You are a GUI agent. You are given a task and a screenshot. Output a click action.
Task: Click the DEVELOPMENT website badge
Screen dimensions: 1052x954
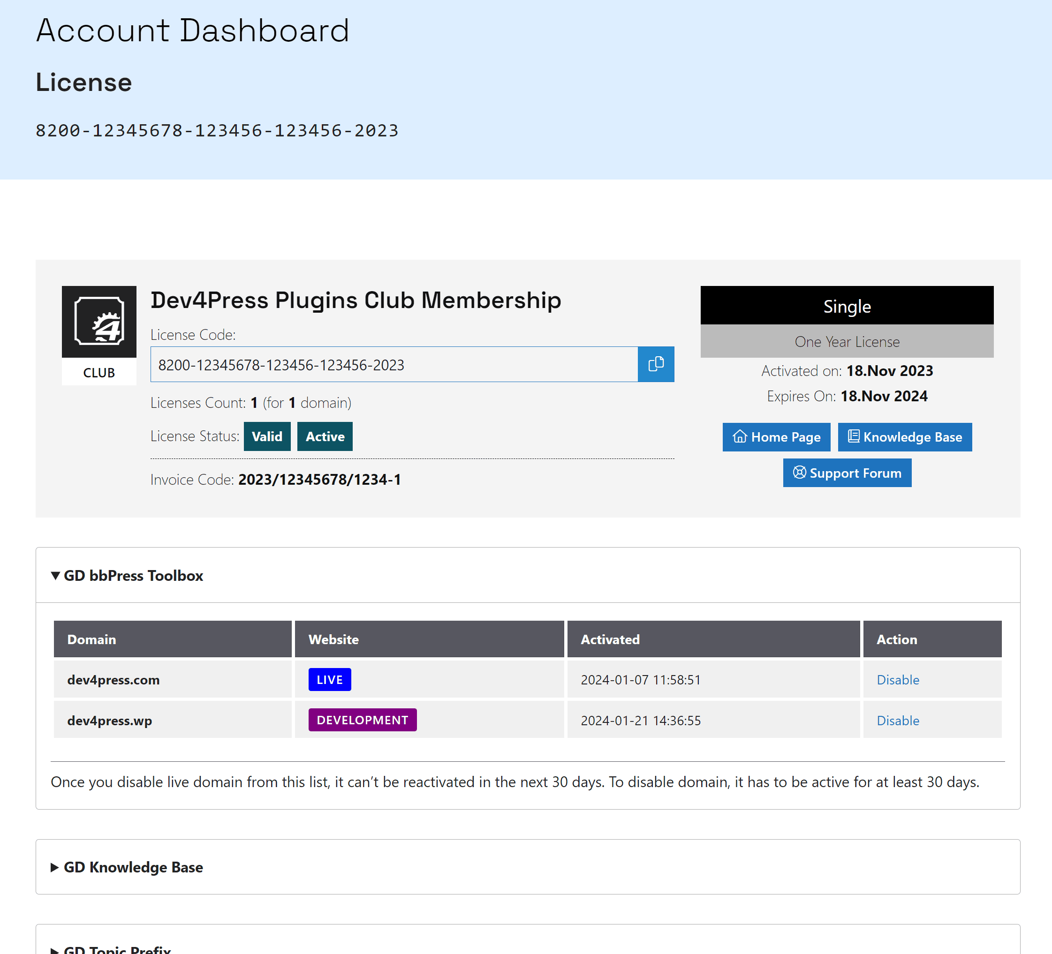[362, 720]
